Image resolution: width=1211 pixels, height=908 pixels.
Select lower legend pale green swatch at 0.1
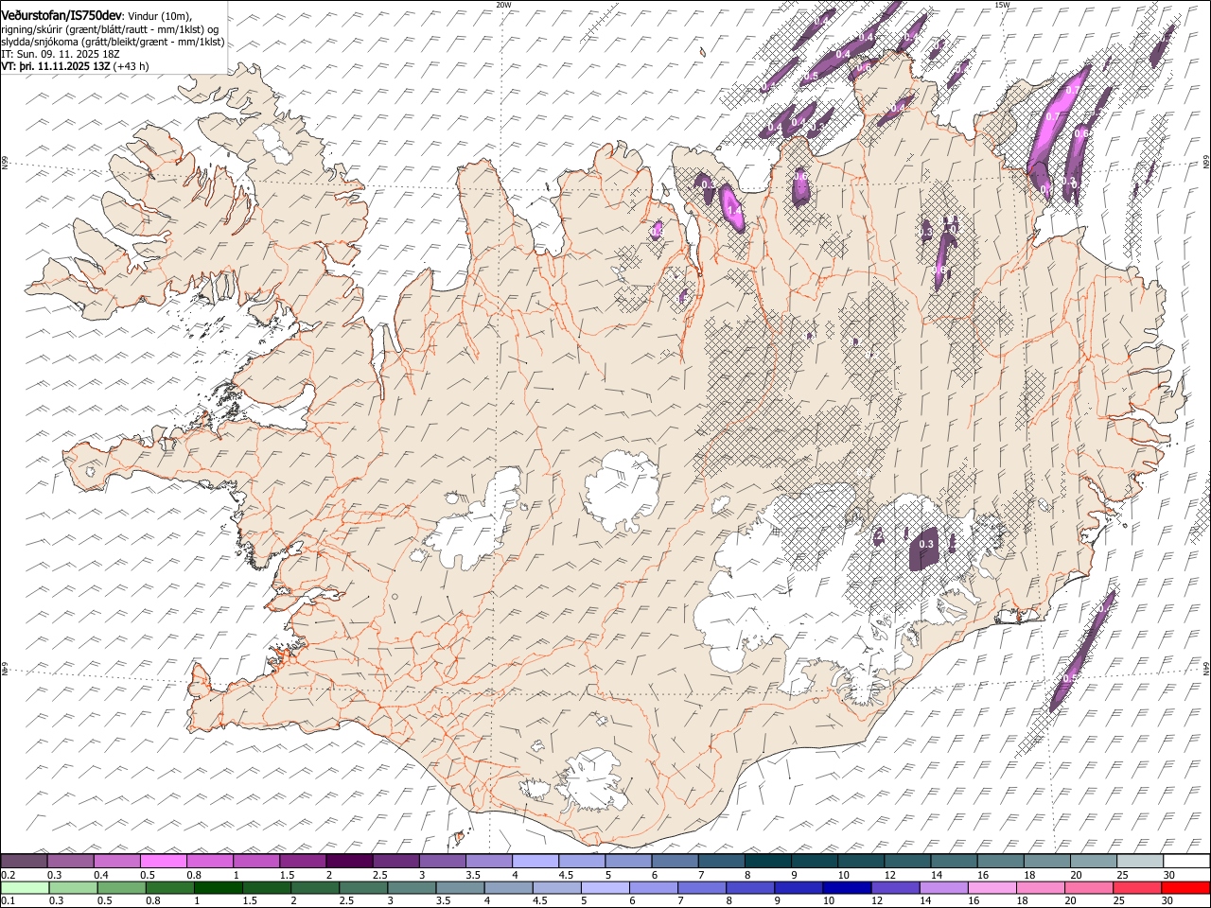[25, 887]
